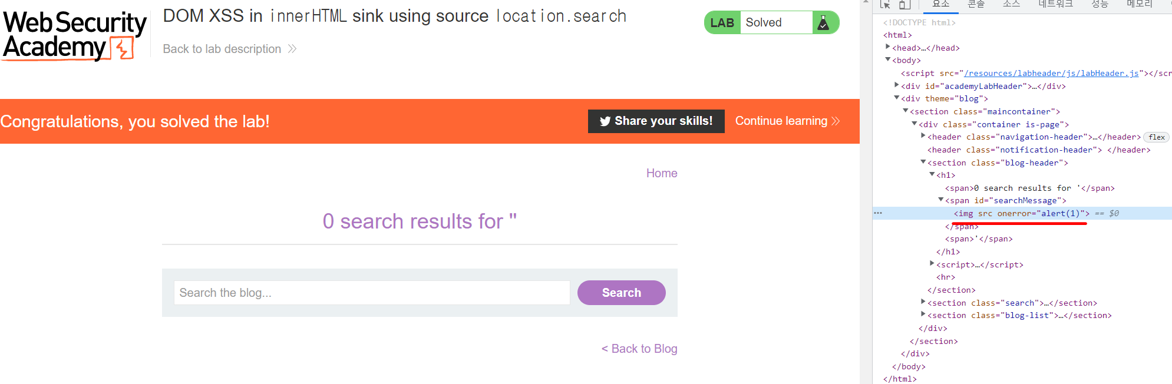Toggle the device toolbar icon in DevTools
Viewport: 1172px width, 384px height.
coord(904,5)
